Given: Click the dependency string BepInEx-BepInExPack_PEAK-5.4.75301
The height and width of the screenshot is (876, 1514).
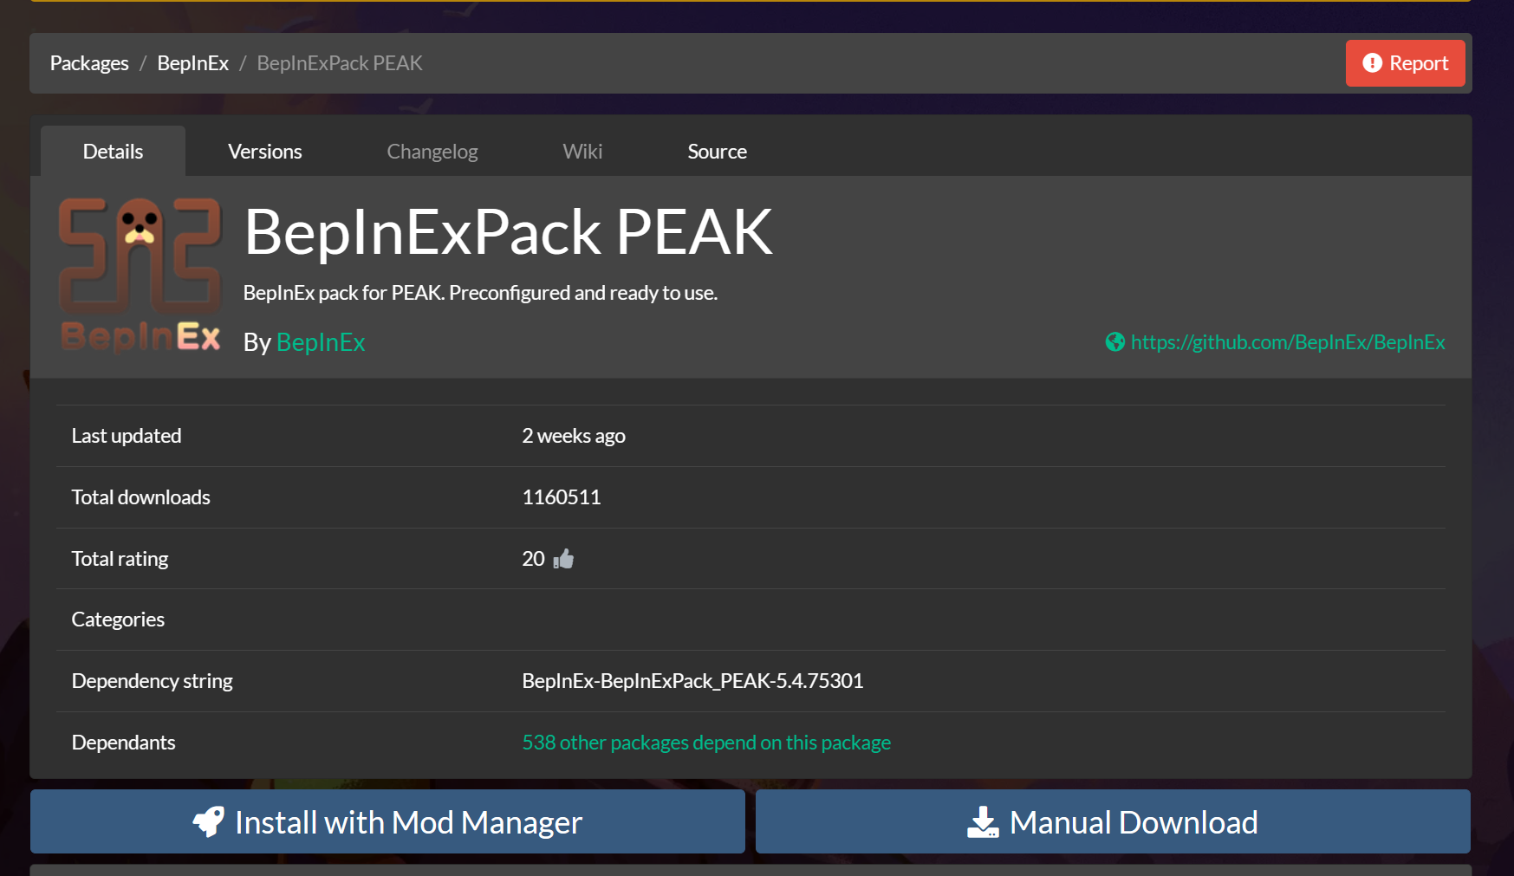Looking at the screenshot, I should [692, 681].
